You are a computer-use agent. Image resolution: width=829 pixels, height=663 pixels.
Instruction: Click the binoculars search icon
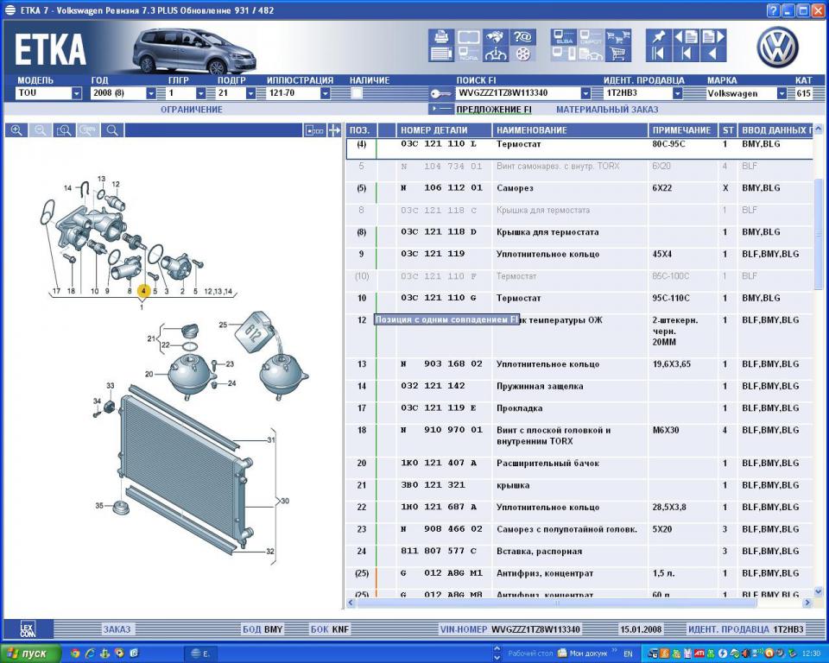pyautogui.click(x=496, y=37)
